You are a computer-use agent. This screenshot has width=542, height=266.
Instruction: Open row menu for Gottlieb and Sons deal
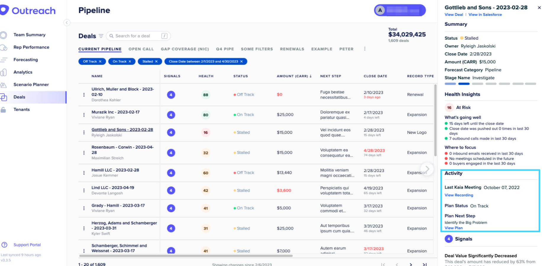pos(84,132)
